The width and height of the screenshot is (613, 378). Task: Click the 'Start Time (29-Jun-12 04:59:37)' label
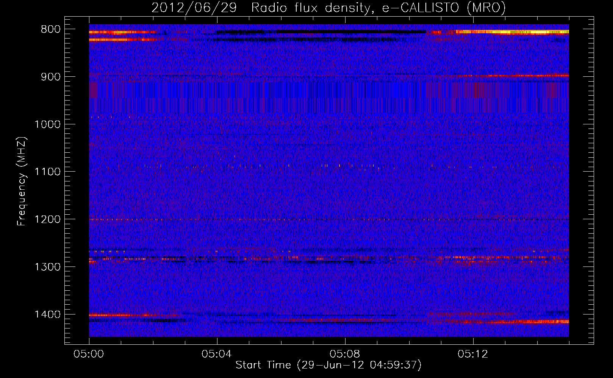328,365
